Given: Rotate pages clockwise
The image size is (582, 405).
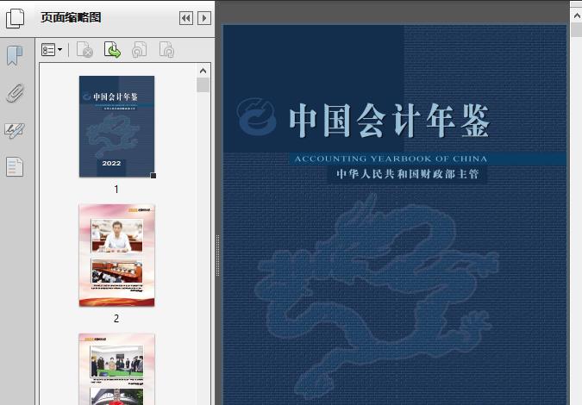Looking at the screenshot, I should click(166, 50).
